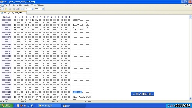This screenshot has height=108, width=192.
Task: Click the first quick launch icon on the taskbar
Action: pyautogui.click(x=18, y=106)
